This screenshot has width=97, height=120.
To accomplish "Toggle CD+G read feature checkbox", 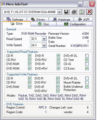I will 87,64.
